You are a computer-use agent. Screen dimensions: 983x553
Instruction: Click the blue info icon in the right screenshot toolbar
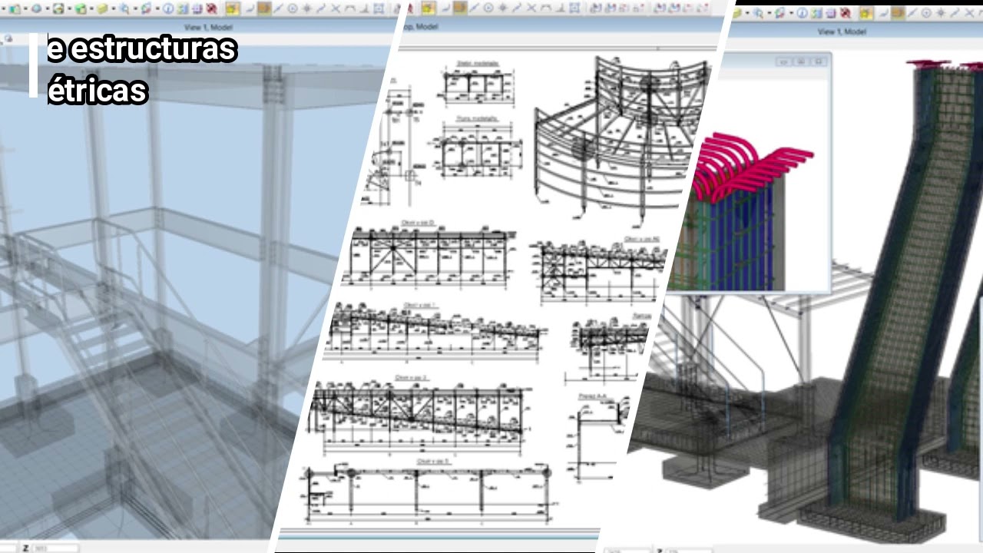pyautogui.click(x=803, y=13)
